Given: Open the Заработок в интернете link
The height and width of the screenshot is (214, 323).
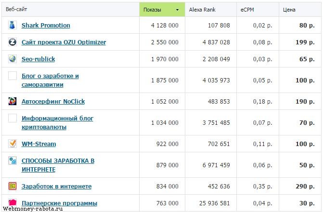Looking at the screenshot, I should [56, 187].
